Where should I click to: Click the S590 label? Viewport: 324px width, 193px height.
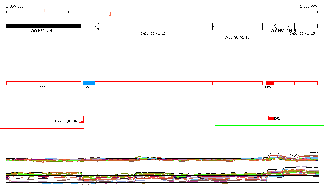(89, 87)
